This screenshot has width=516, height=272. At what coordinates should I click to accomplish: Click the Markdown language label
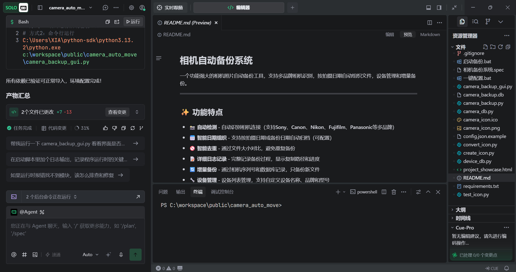[x=430, y=35]
